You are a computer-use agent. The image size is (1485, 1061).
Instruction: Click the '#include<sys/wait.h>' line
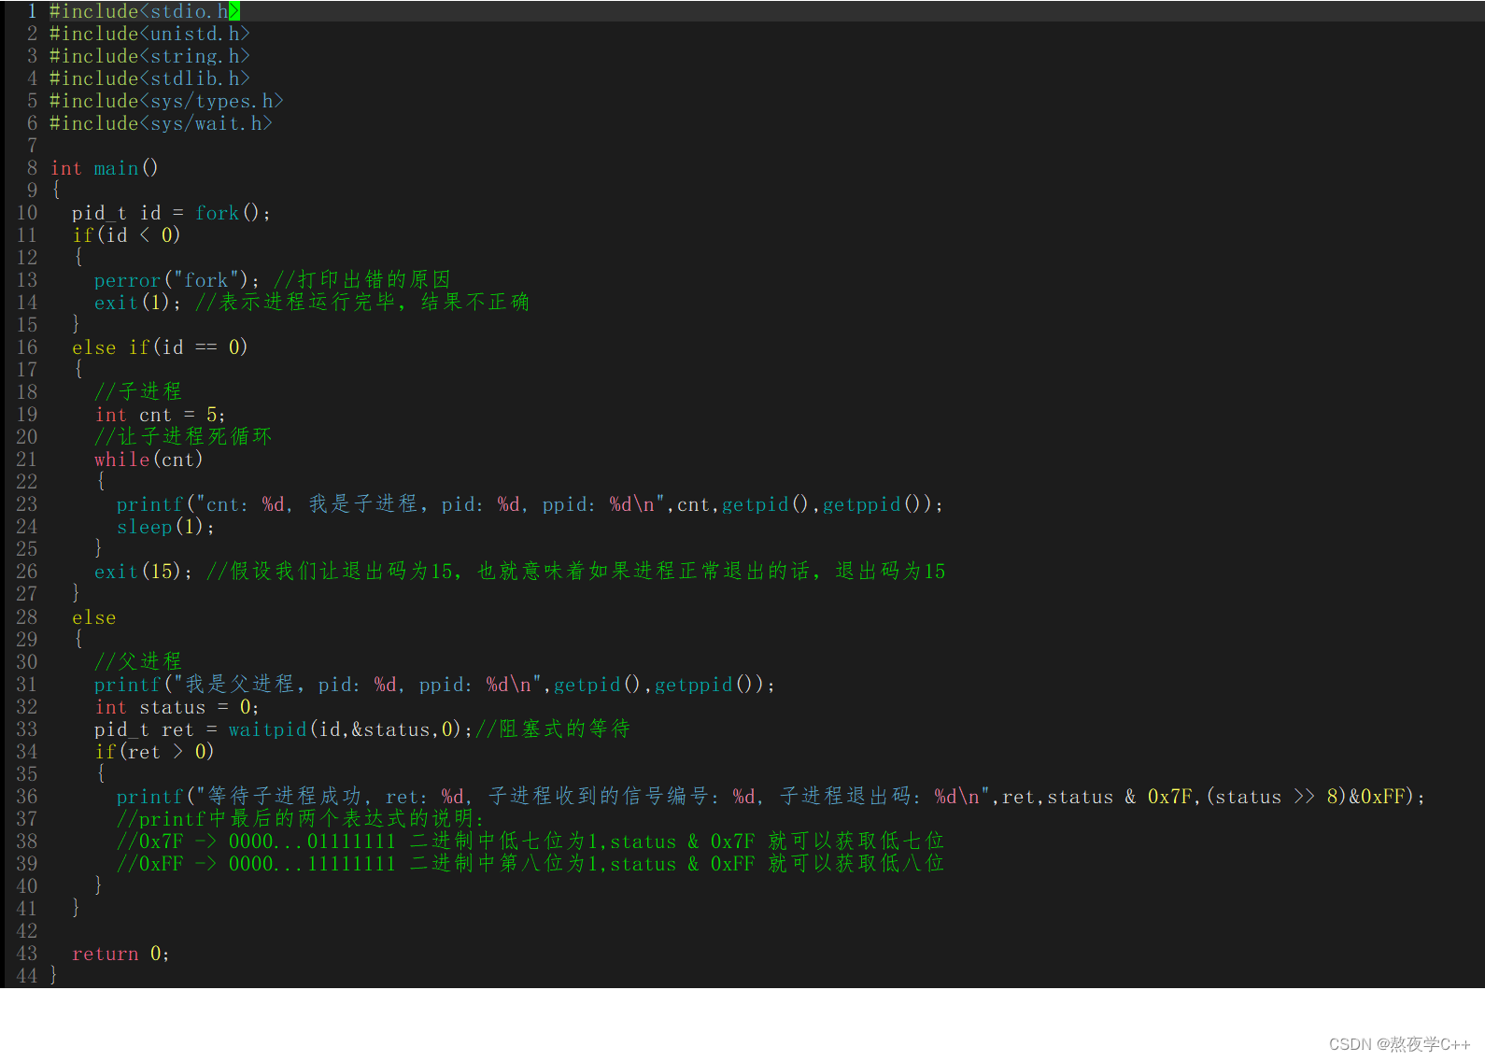[x=161, y=123]
